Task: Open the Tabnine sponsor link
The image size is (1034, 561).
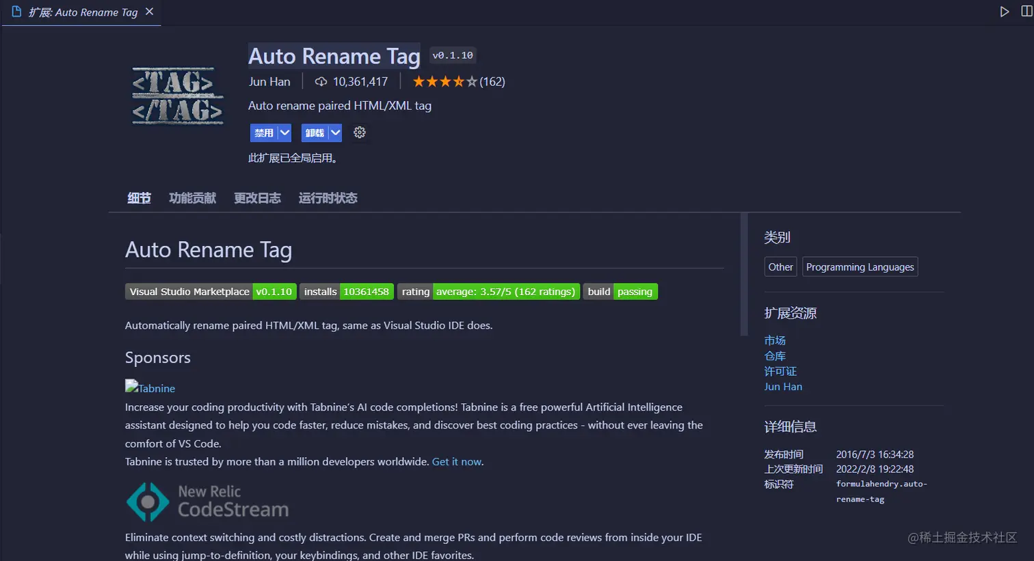Action: pos(157,388)
